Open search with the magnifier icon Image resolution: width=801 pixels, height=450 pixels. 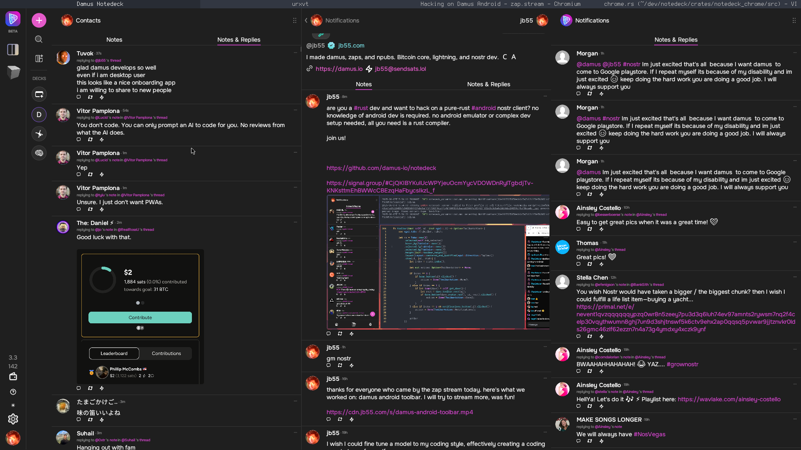click(39, 39)
